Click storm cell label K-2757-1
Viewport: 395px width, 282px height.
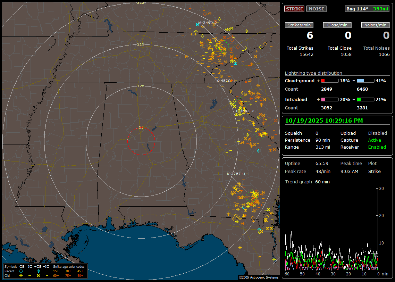(x=236, y=174)
